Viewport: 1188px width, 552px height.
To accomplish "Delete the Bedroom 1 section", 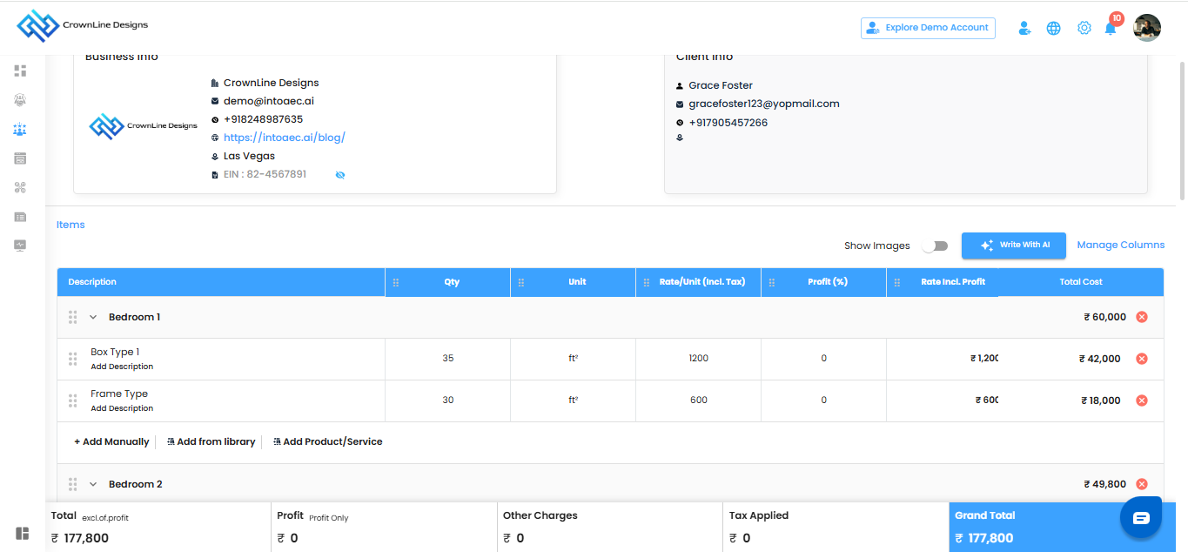I will pos(1142,317).
